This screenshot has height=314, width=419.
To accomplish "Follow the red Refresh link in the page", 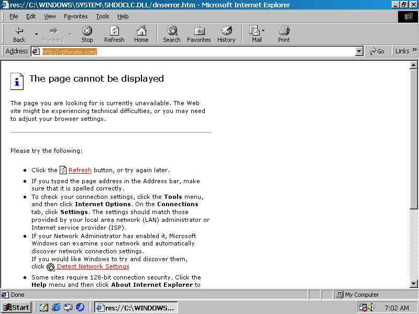I will (80, 170).
